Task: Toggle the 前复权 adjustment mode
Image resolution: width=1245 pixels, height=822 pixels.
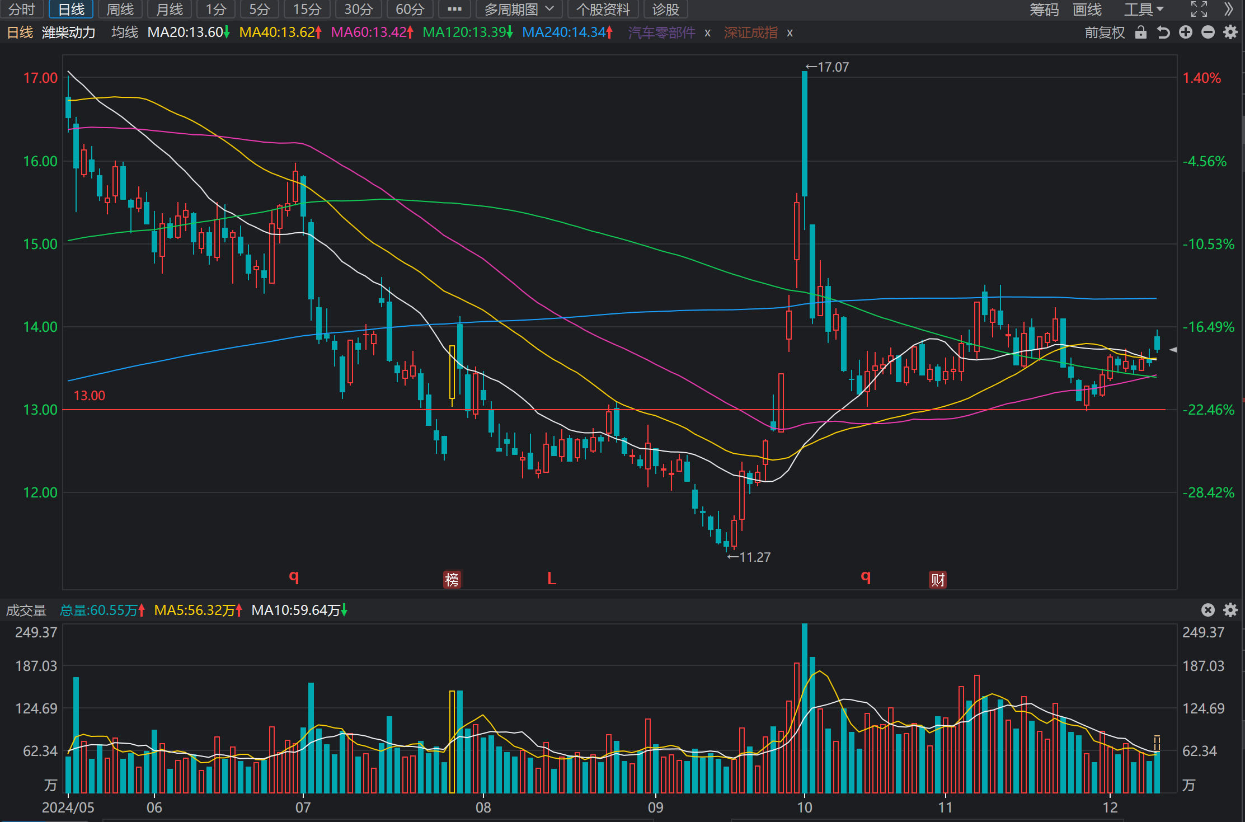Action: 1105,32
